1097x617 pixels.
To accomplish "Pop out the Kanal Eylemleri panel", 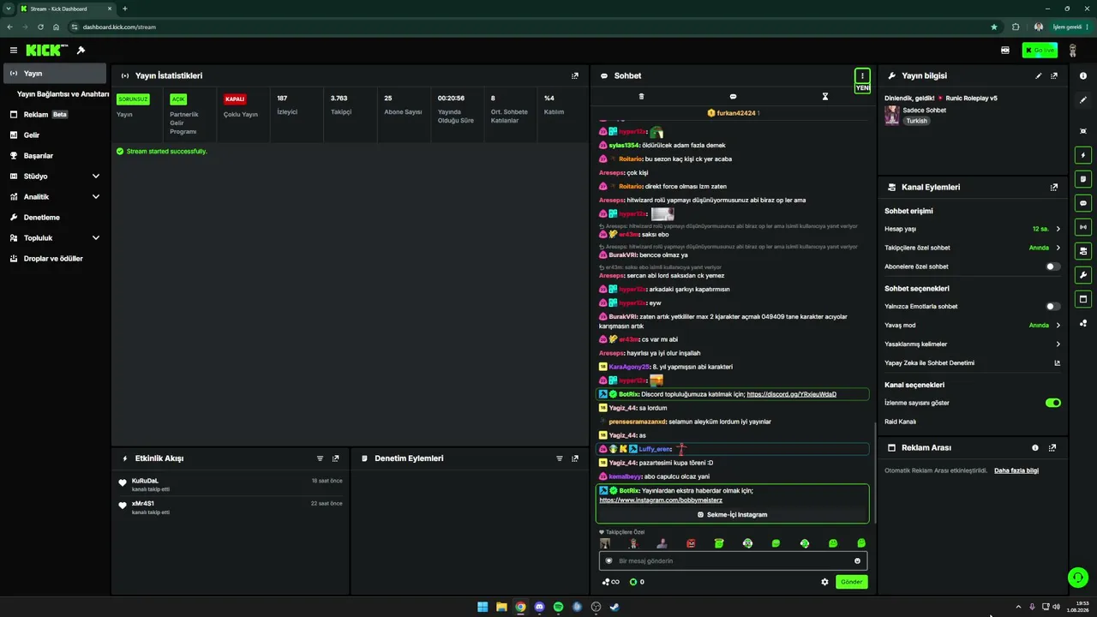I will [1054, 187].
